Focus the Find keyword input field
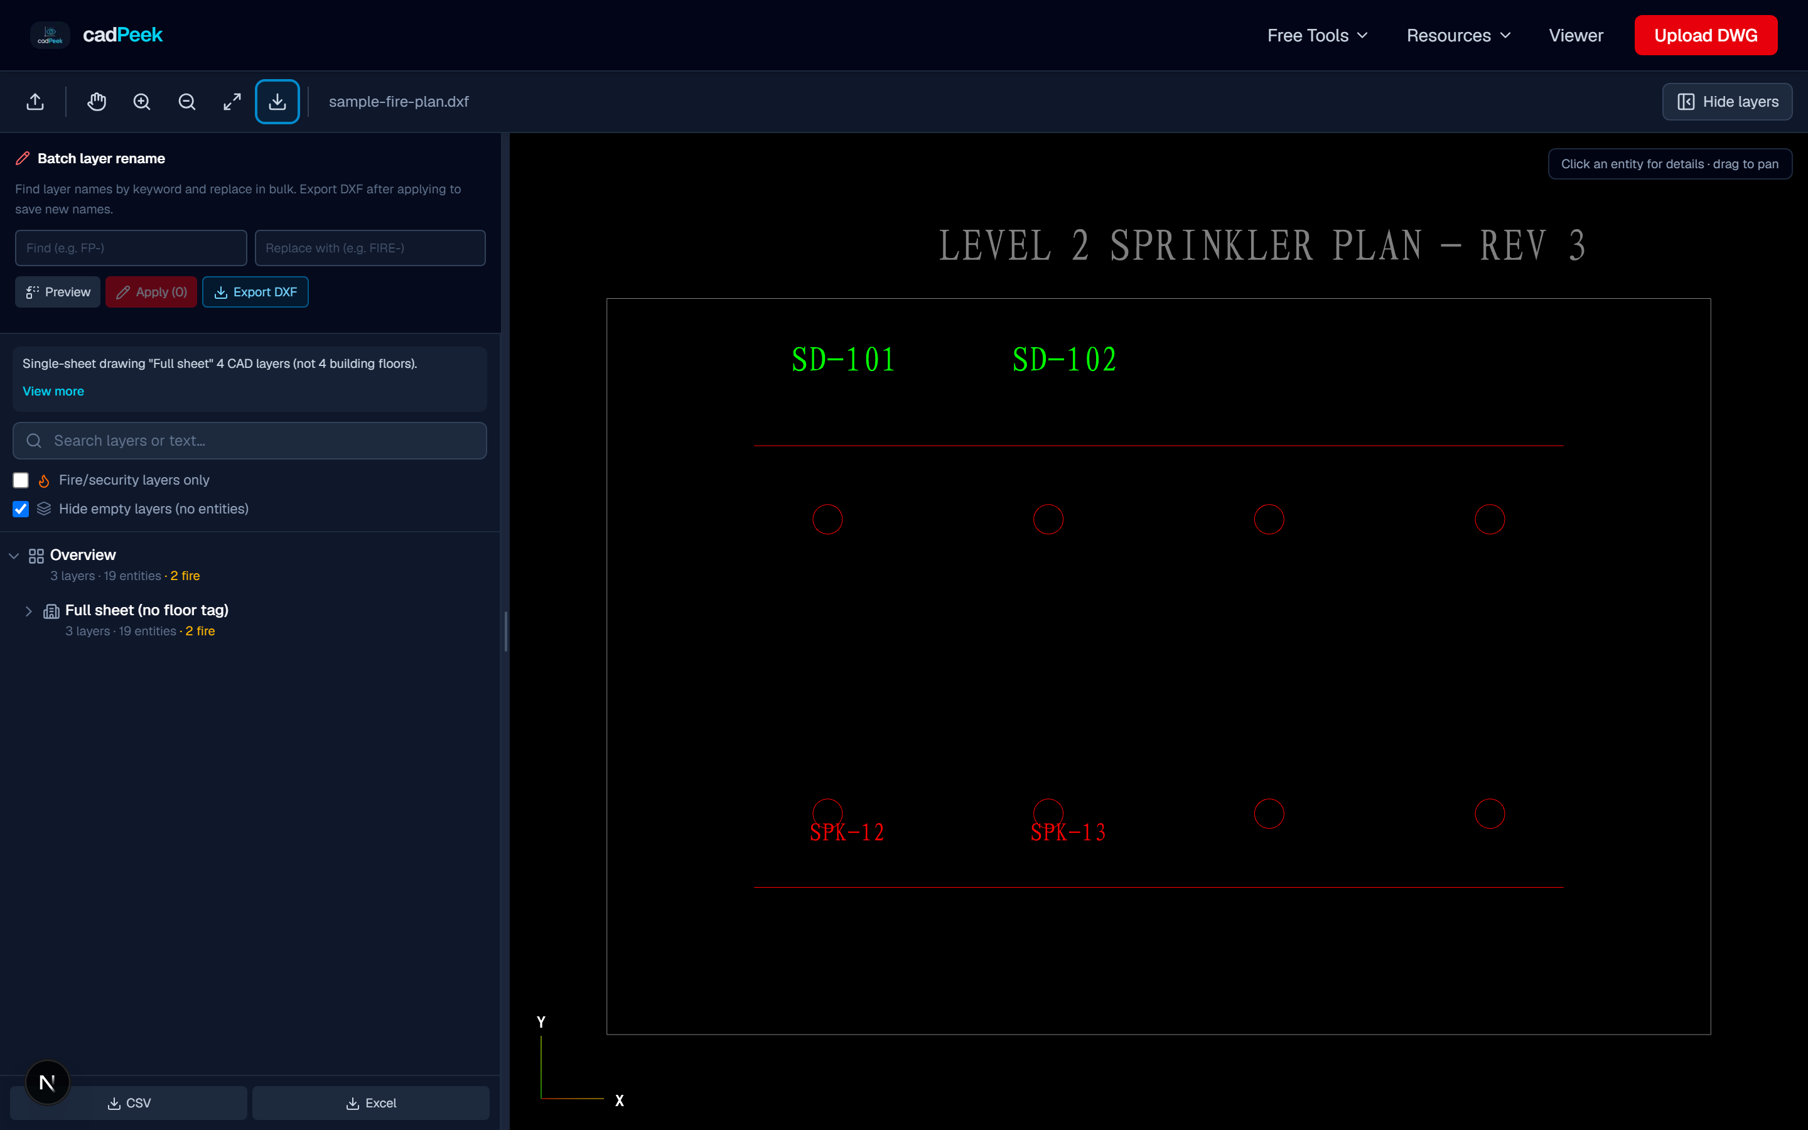 tap(131, 248)
